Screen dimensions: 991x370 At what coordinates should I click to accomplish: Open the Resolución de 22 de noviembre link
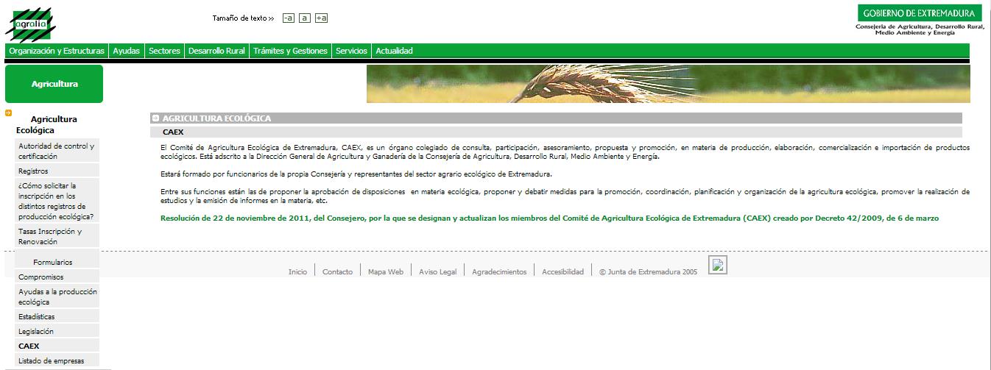(x=549, y=218)
